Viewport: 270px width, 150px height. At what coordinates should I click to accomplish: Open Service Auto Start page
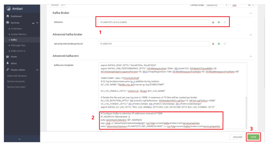[x=16, y=87]
